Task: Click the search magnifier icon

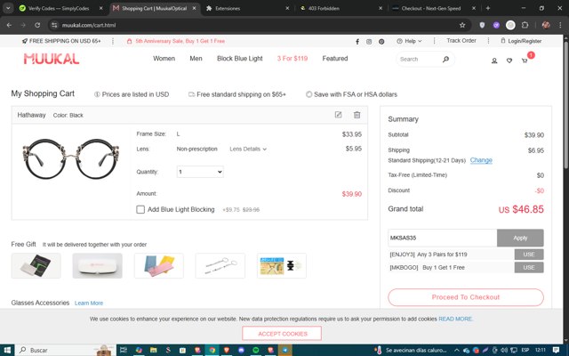Action: (x=445, y=60)
